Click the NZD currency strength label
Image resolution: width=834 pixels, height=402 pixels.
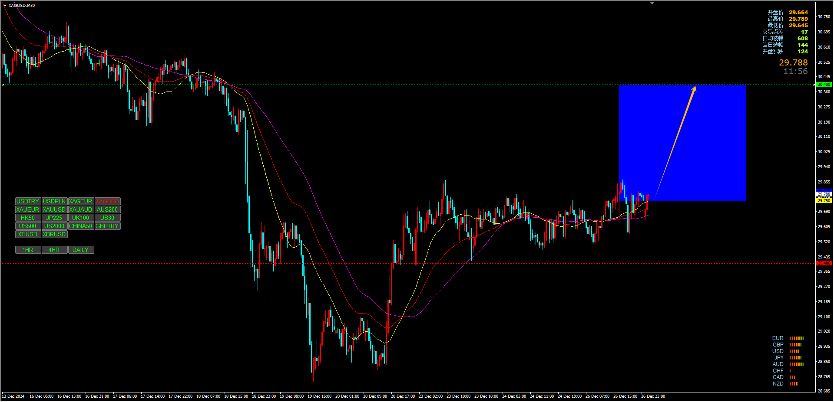[x=778, y=384]
